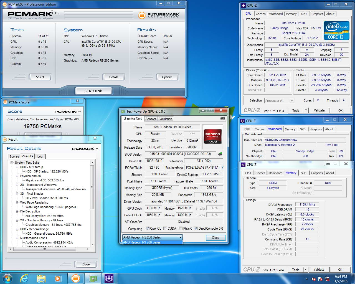Click the Bus Interface question mark icon
This screenshot has width=355, height=284.
coord(222,168)
